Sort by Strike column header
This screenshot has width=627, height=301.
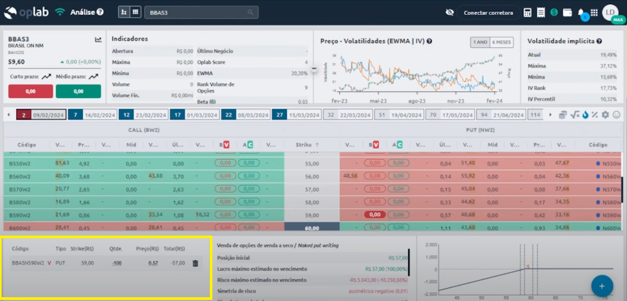(x=308, y=145)
